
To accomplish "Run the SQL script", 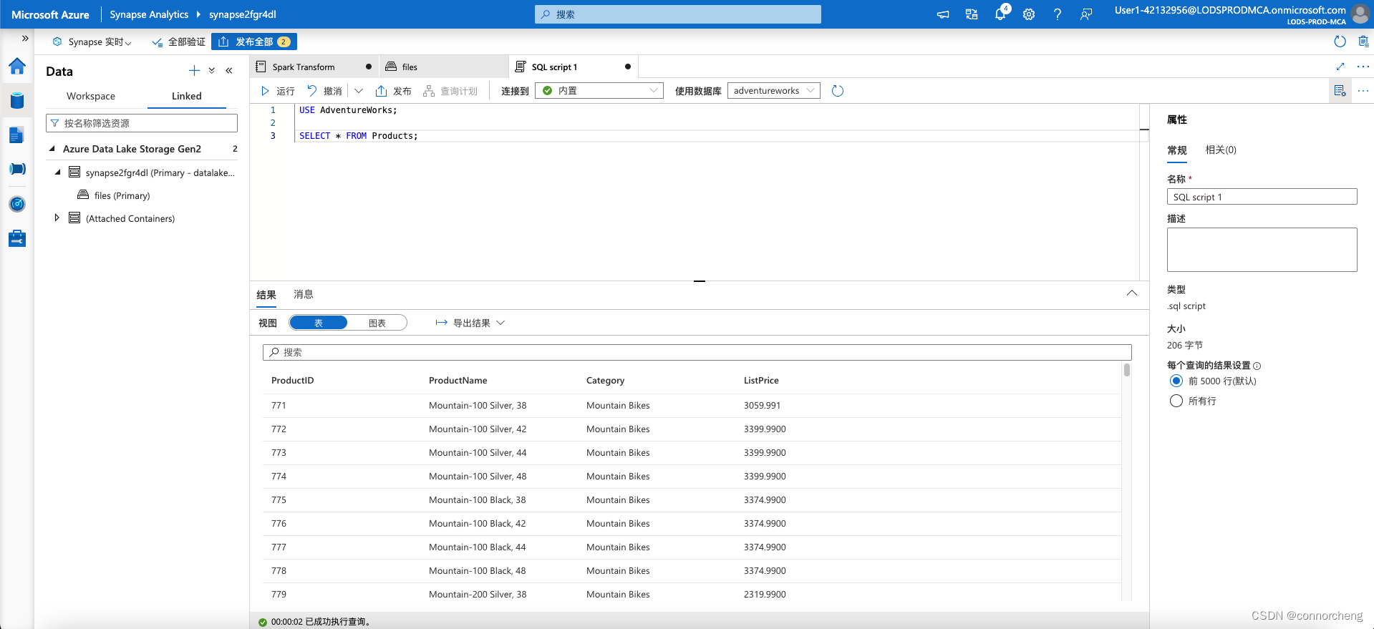I will (278, 91).
